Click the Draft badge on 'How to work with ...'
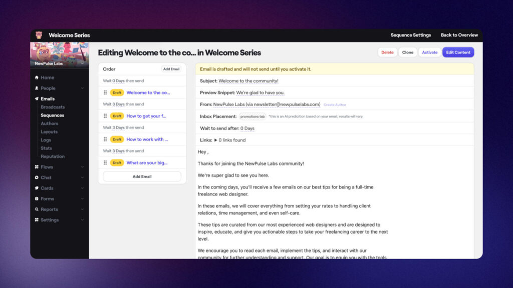The width and height of the screenshot is (513, 288). 117,139
